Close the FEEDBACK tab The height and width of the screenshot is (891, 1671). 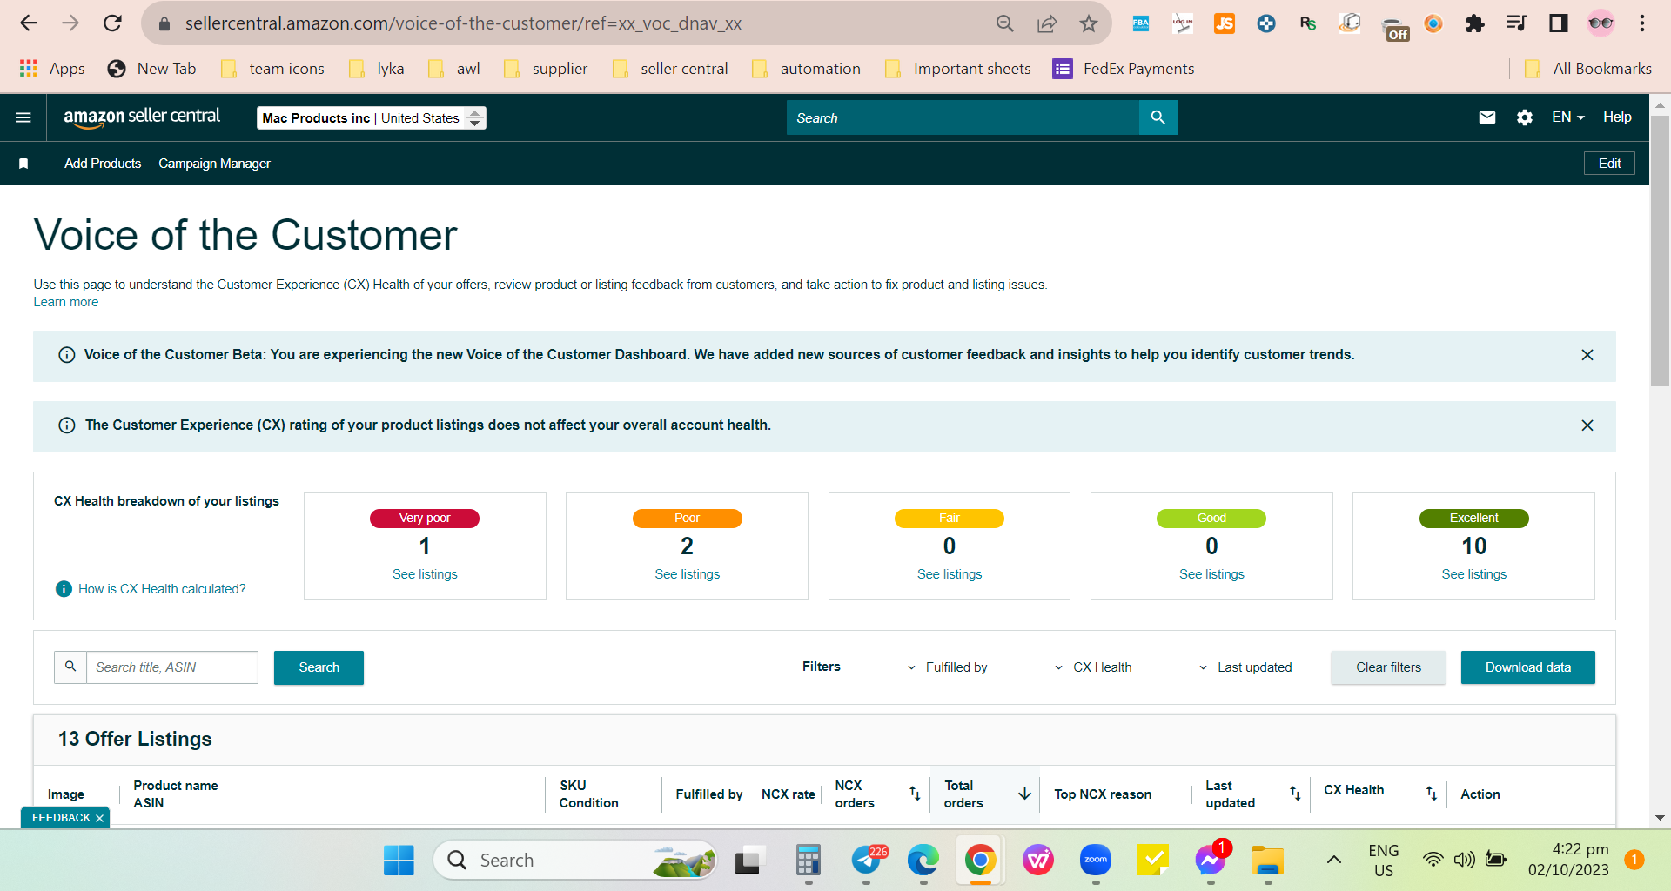(99, 818)
